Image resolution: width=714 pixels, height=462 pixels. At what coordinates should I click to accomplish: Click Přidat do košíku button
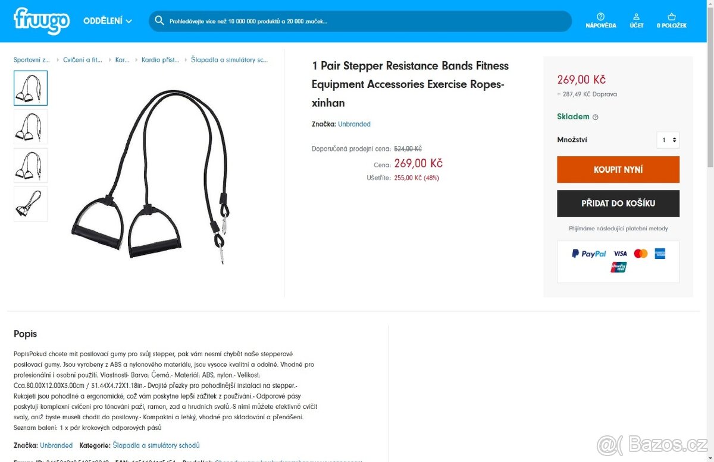(618, 203)
